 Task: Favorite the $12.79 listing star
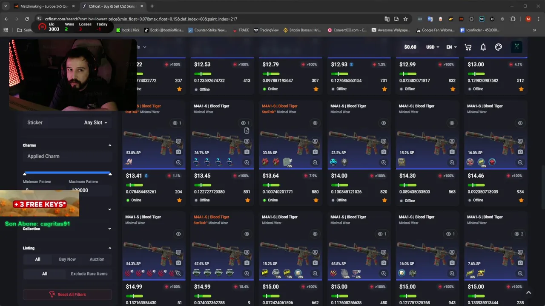[x=316, y=89]
